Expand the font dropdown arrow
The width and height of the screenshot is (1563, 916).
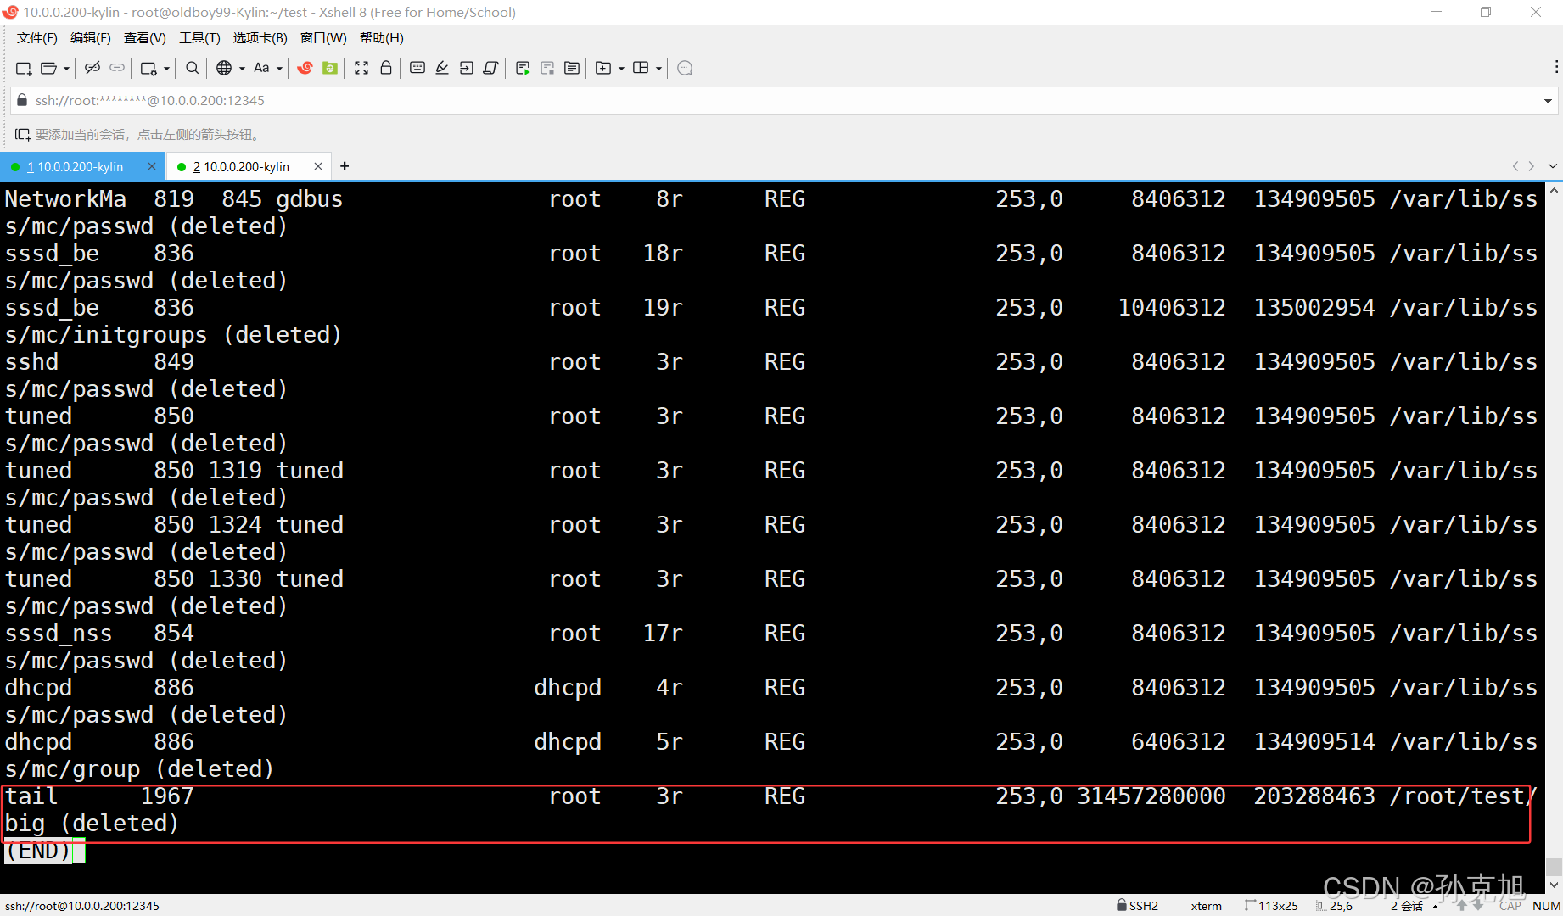click(x=279, y=69)
